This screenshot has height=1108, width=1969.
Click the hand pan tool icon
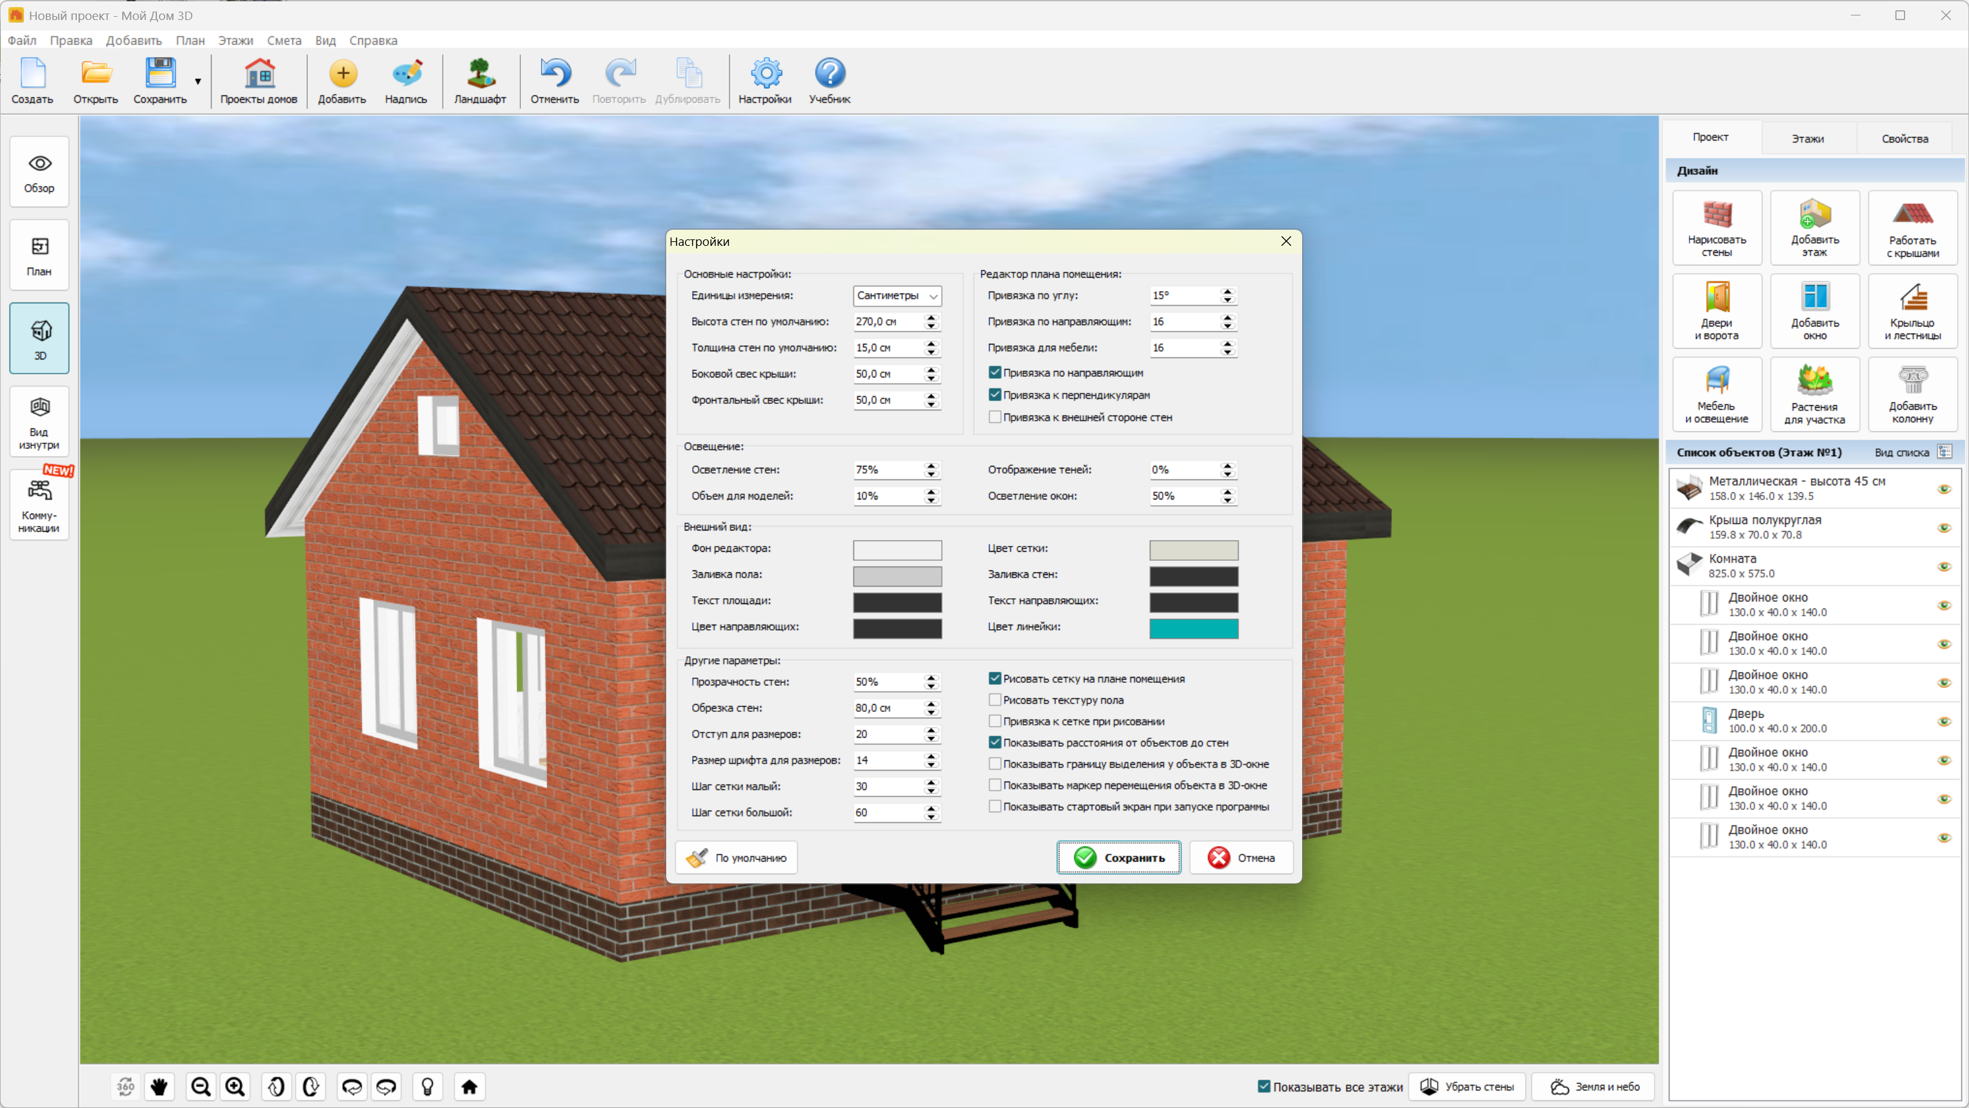click(x=159, y=1086)
